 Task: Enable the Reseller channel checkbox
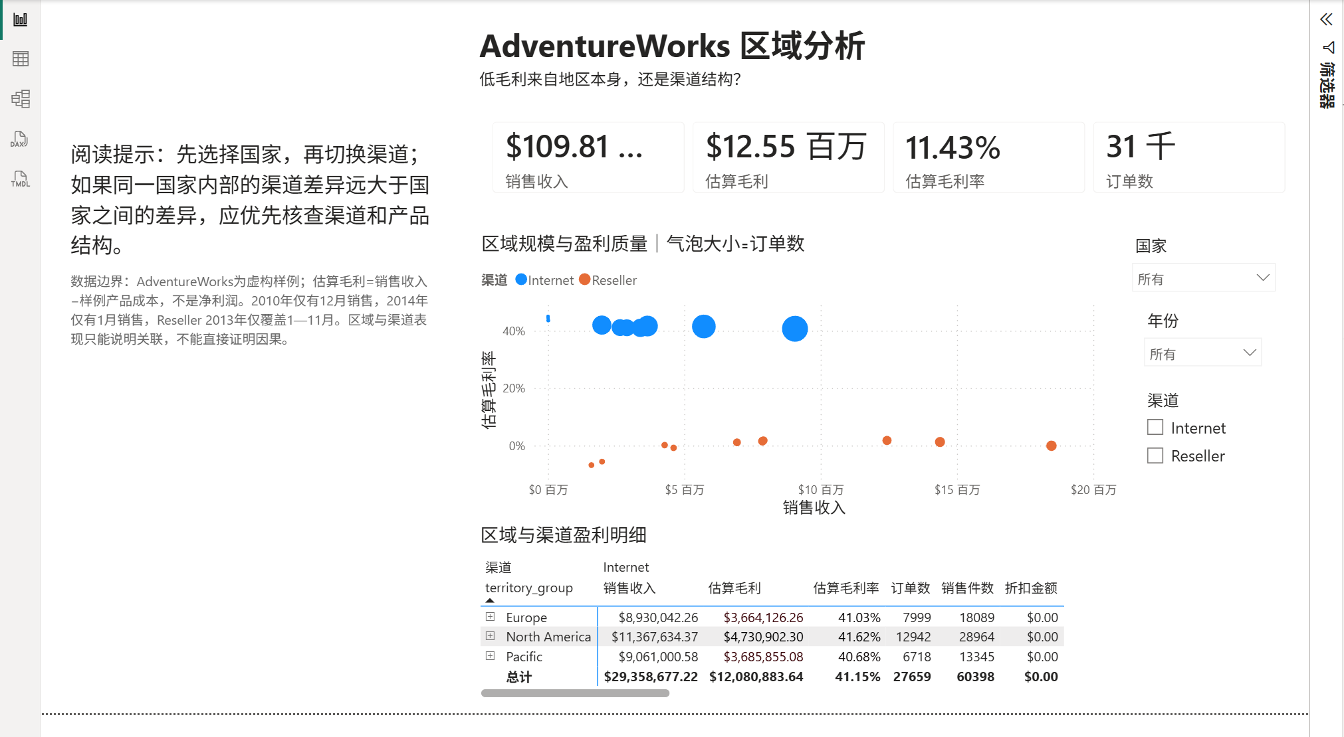1155,455
